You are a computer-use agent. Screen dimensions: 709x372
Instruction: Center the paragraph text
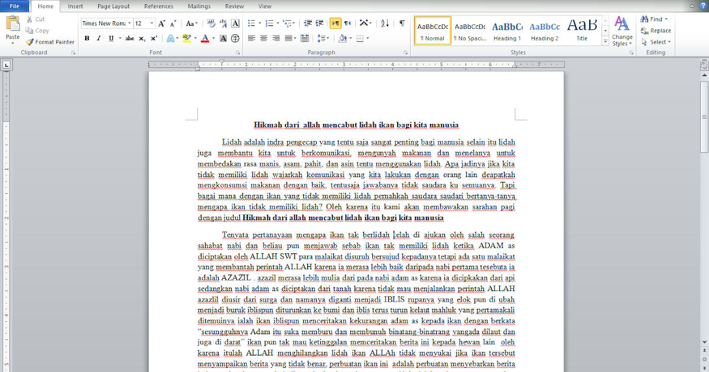(x=264, y=38)
